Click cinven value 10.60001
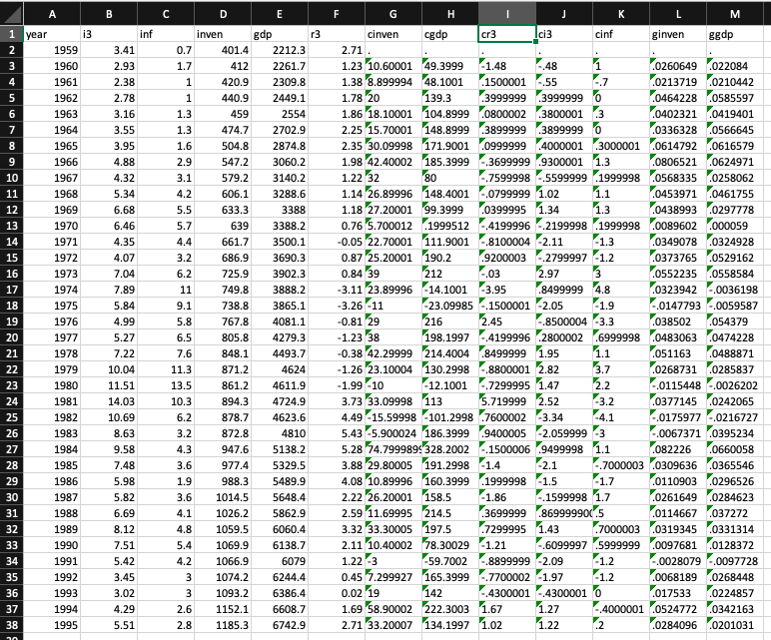 [x=393, y=66]
